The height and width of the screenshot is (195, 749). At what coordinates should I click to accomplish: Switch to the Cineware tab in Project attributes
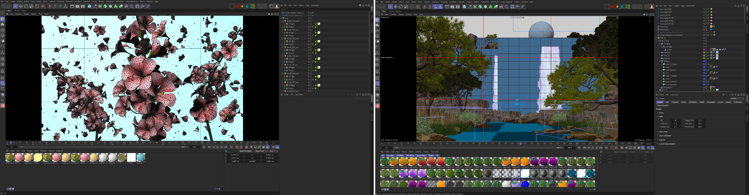[x=675, y=102]
